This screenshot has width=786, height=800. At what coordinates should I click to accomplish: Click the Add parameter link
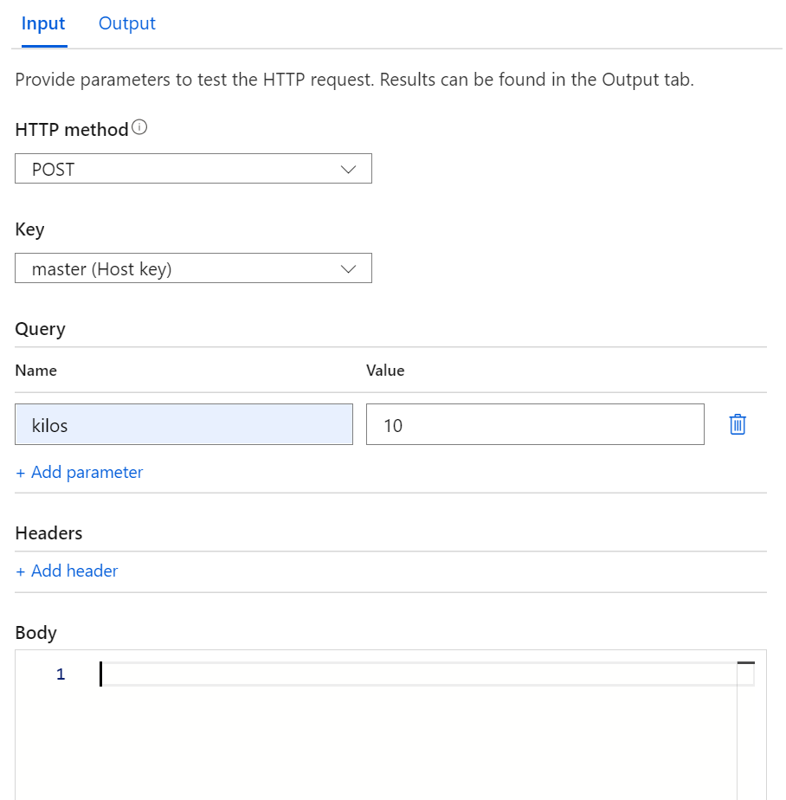pyautogui.click(x=79, y=472)
